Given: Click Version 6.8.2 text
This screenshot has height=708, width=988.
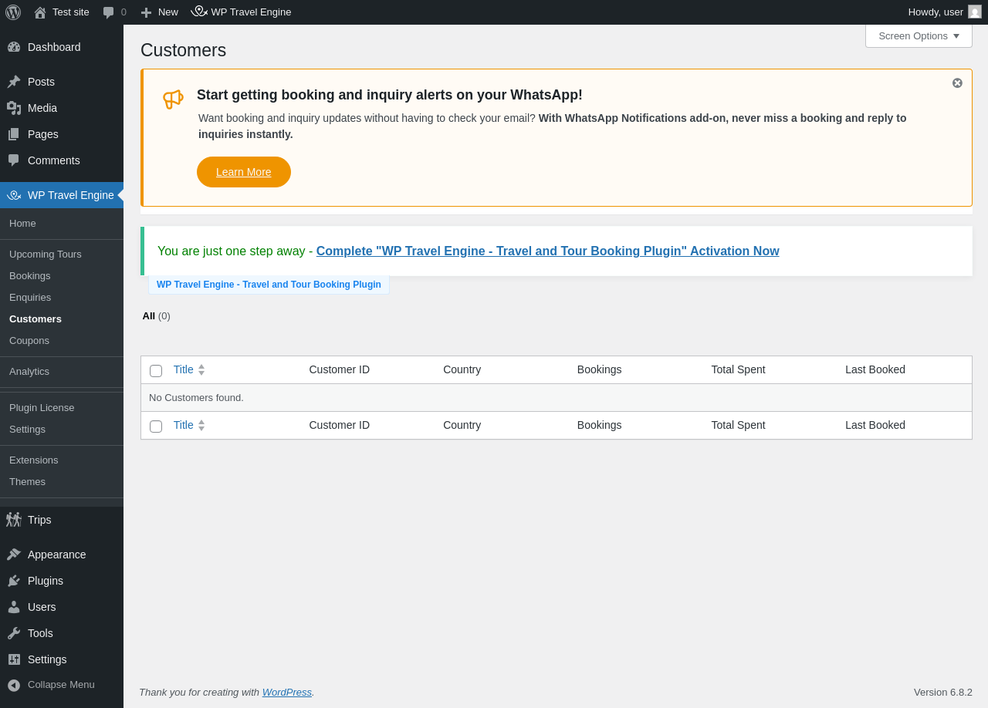Looking at the screenshot, I should pos(943,693).
